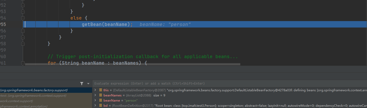Expand the bd RootBeanDefinition variable
The image size is (367, 108).
(x=95, y=106)
